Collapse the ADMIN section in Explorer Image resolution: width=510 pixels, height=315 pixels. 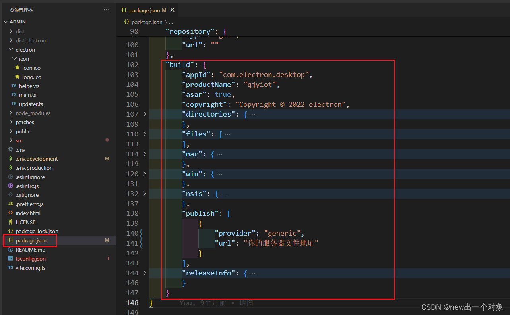pyautogui.click(x=6, y=21)
